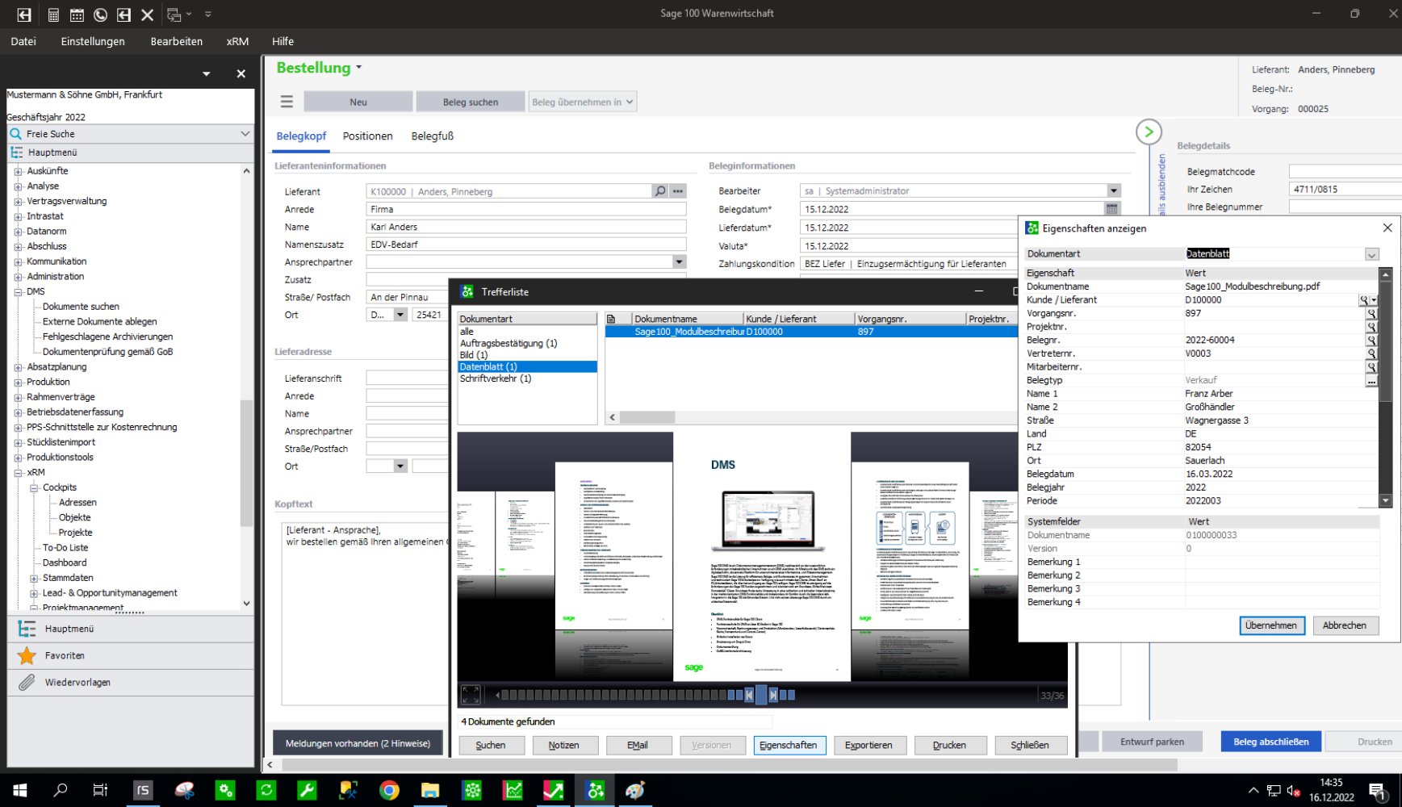Viewport: 1402px width, 807px height.
Task: Expand the Beleg übernehmen in dropdown
Action: pos(630,102)
